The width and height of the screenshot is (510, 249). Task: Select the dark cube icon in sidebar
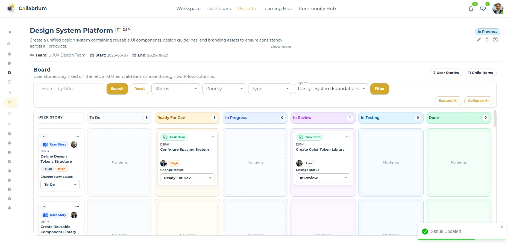[9, 73]
